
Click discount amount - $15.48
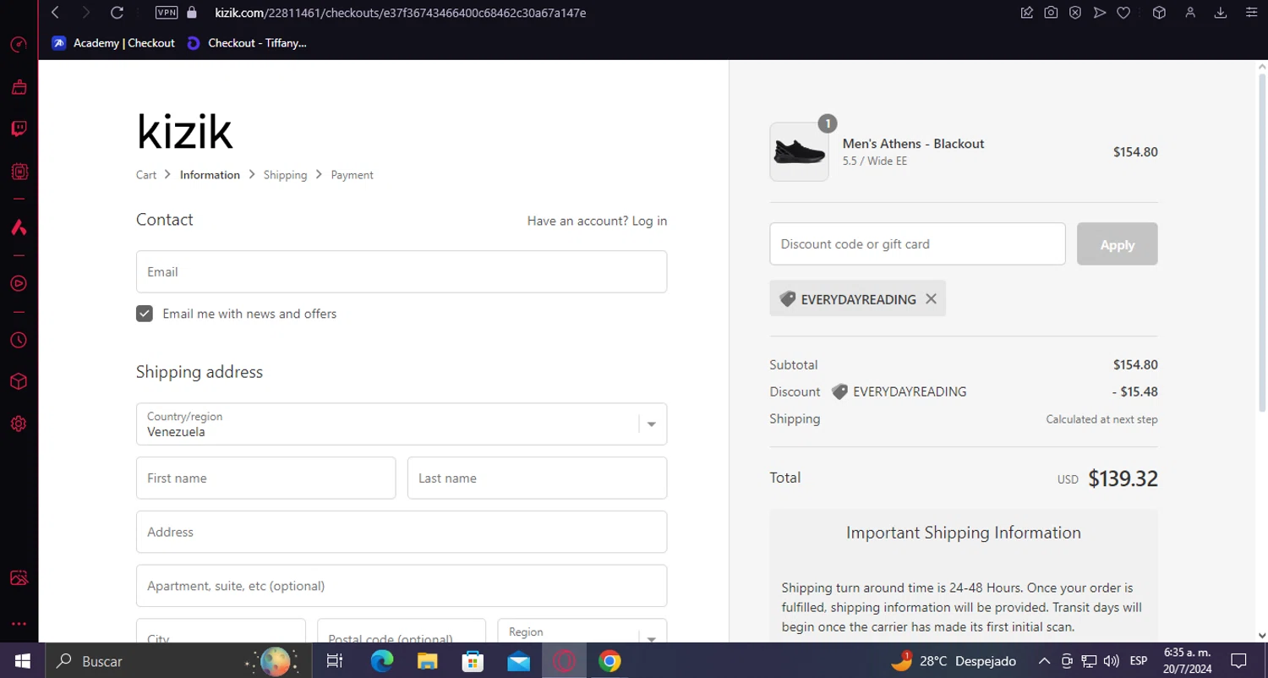(1134, 391)
